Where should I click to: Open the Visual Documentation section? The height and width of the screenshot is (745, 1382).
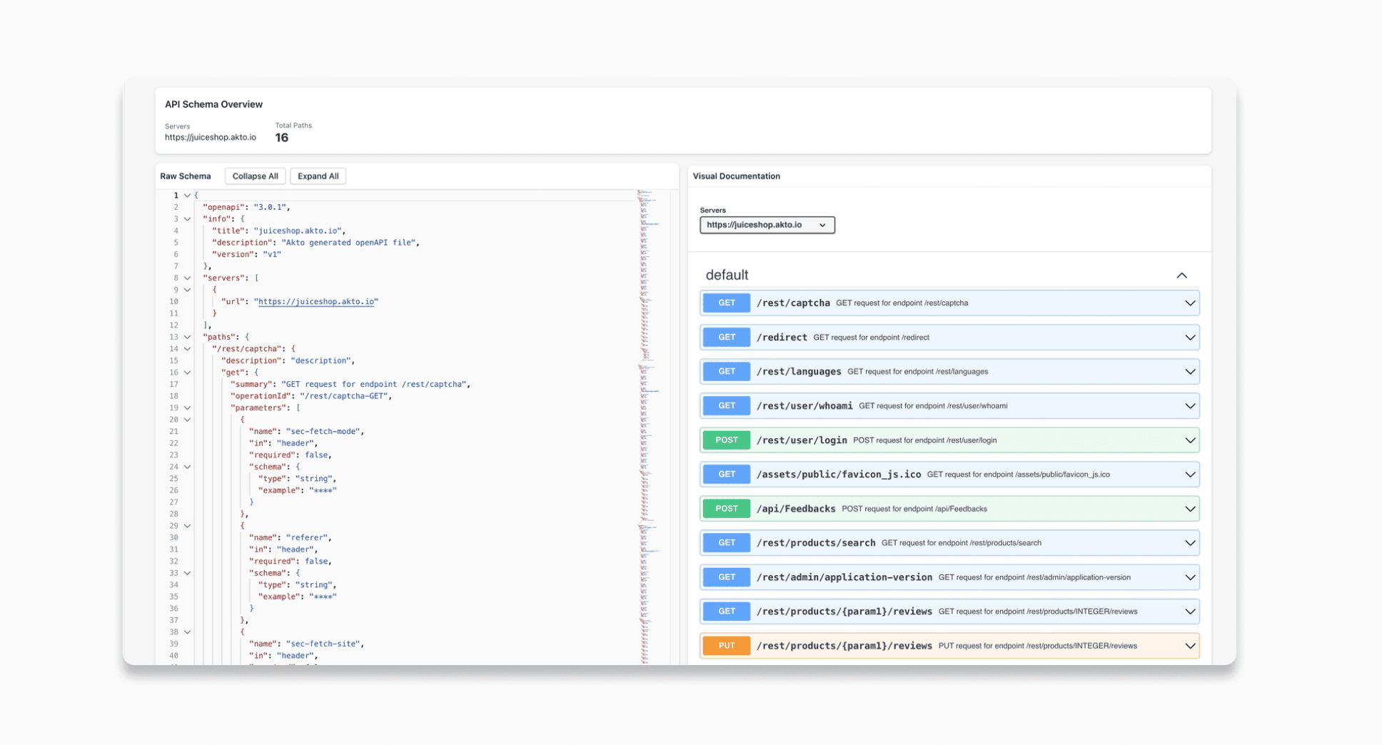(737, 176)
